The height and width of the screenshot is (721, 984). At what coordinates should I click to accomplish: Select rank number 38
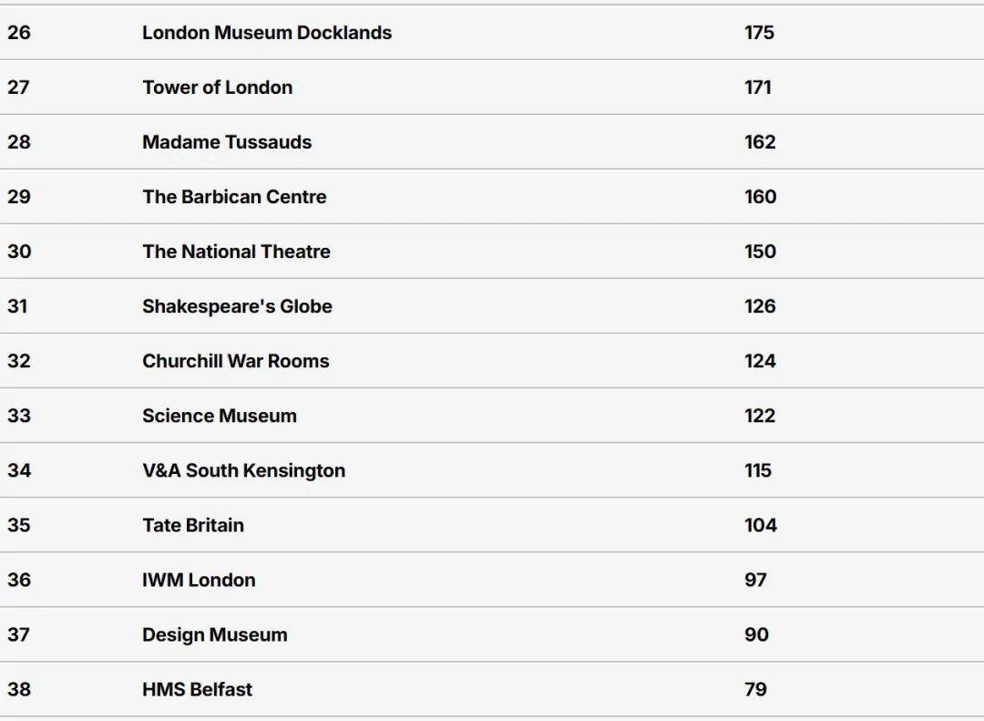tap(19, 690)
